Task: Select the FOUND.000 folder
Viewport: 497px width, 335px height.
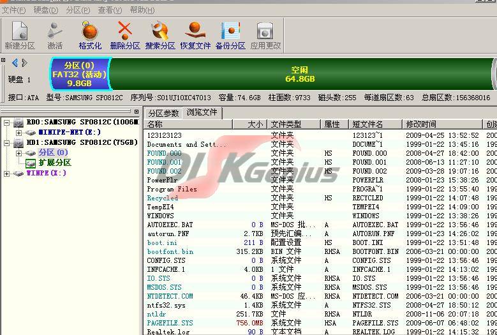Action: tap(164, 153)
